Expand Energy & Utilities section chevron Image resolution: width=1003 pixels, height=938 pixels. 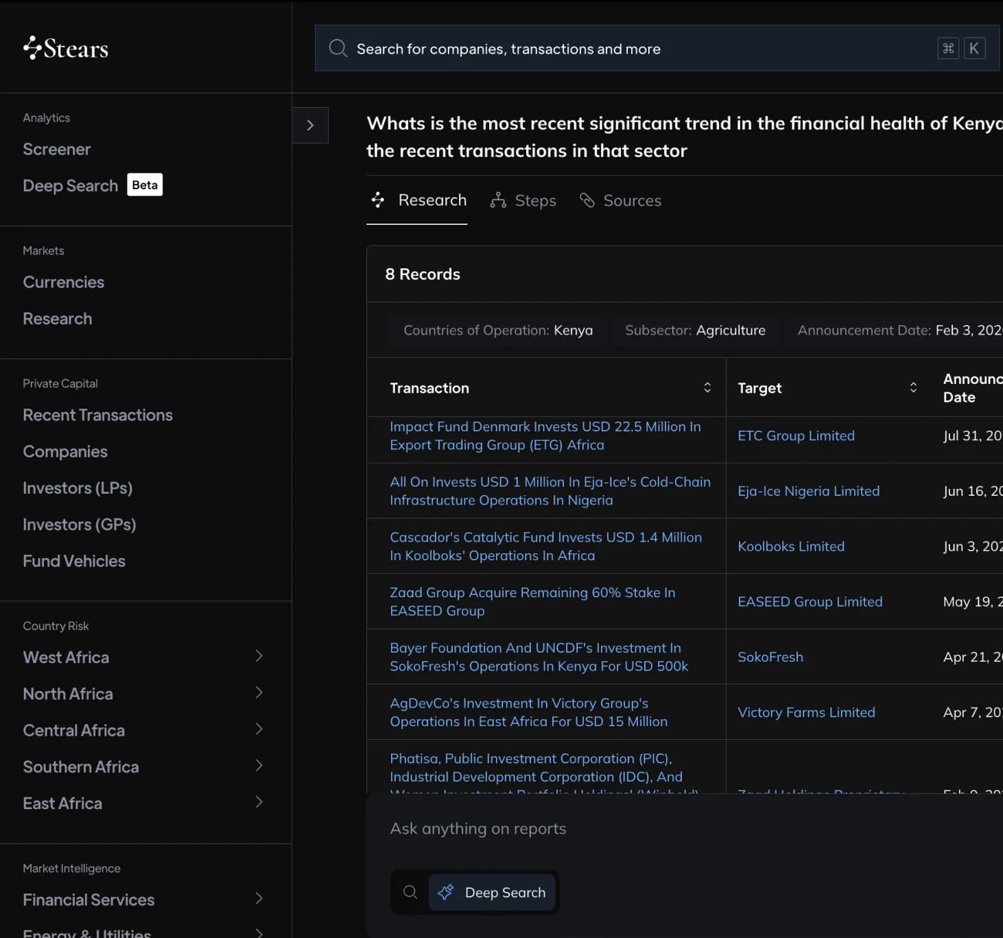click(x=259, y=933)
